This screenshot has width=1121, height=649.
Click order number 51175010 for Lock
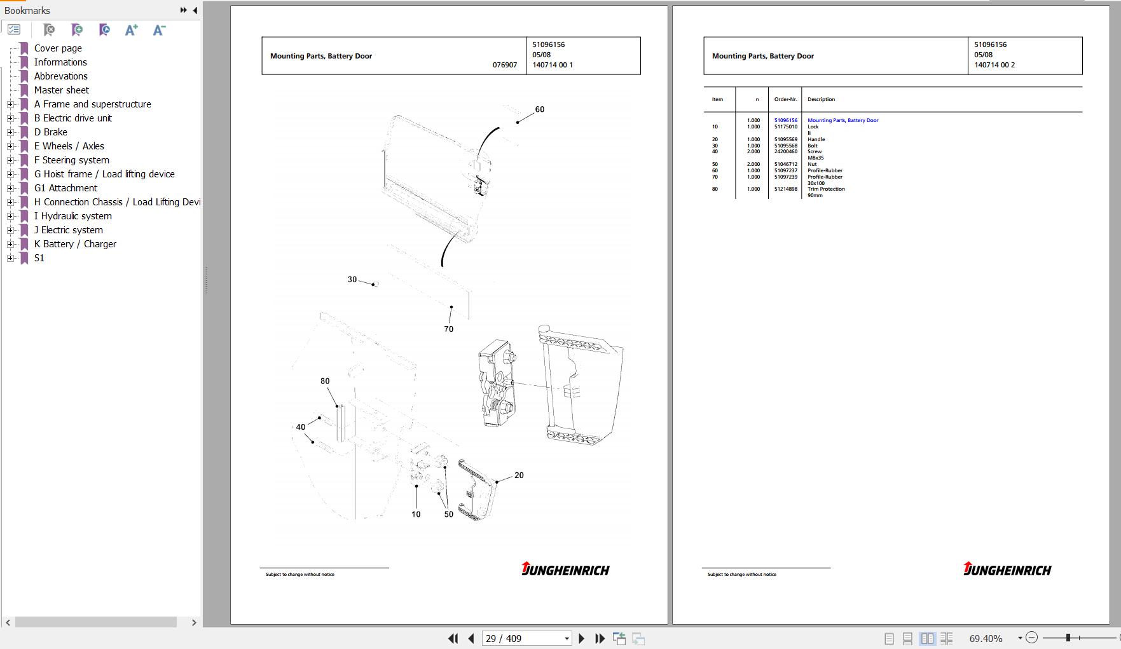(x=785, y=126)
